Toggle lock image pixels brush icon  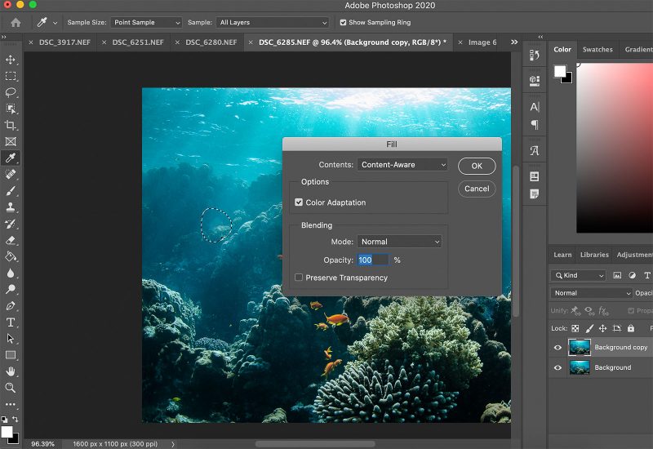[589, 328]
